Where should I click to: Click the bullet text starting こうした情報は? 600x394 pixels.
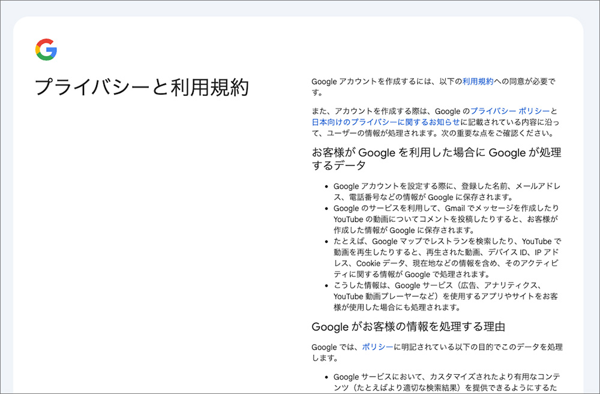click(446, 296)
